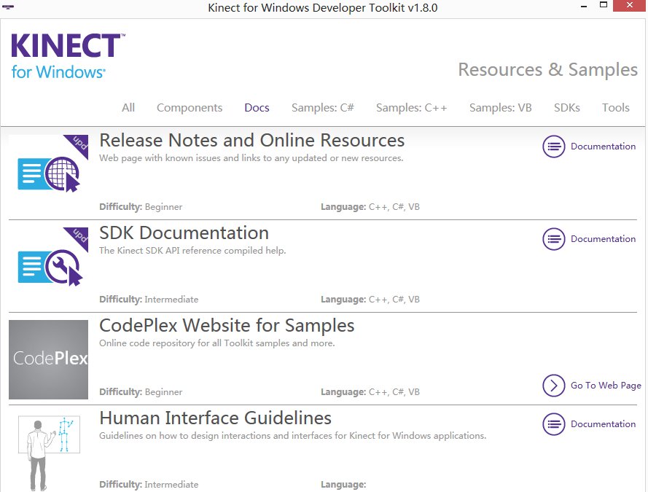Click the SDK Documentation title
Screen dimensions: 648x492
(x=184, y=233)
